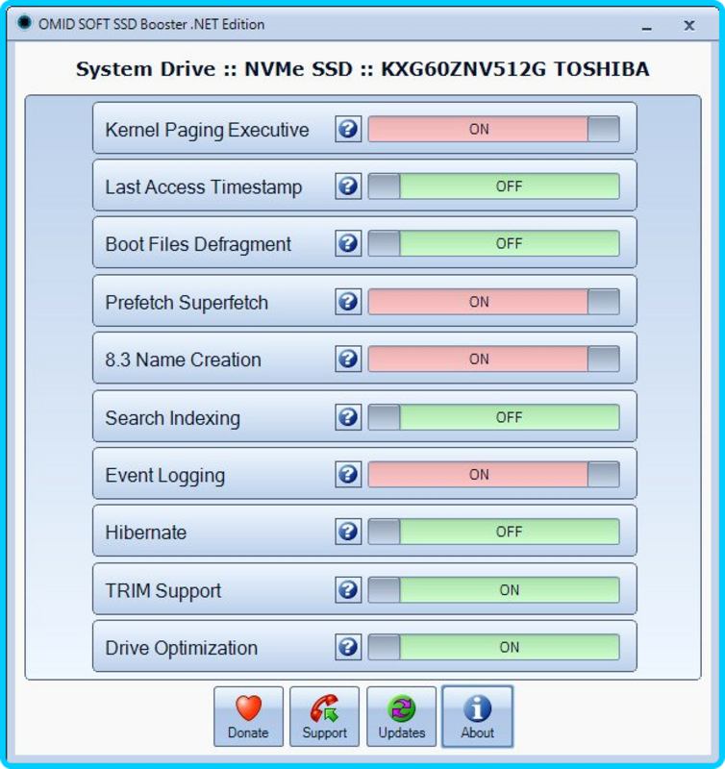
Task: Click the Hibernate label text
Action: point(146,533)
